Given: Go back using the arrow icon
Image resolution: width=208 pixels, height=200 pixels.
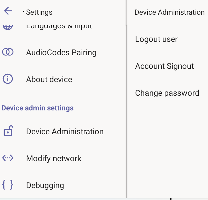Looking at the screenshot, I should point(8,11).
